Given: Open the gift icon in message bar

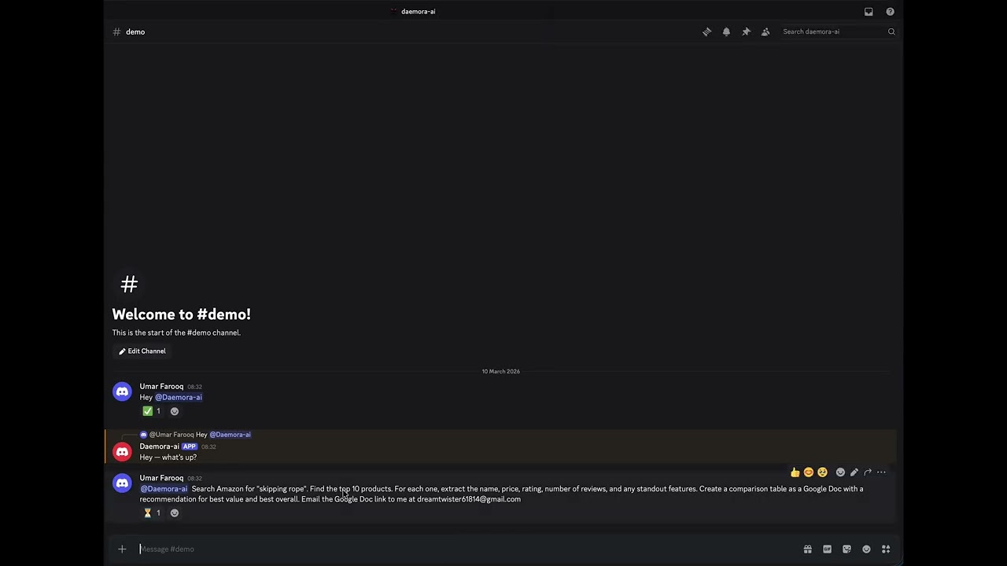Looking at the screenshot, I should point(807,549).
